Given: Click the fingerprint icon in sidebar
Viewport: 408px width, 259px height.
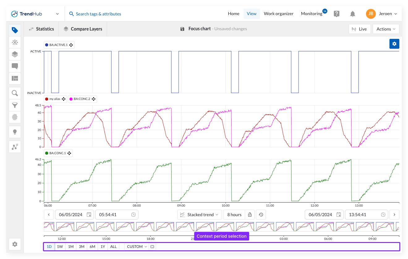Looking at the screenshot, I should point(15,117).
